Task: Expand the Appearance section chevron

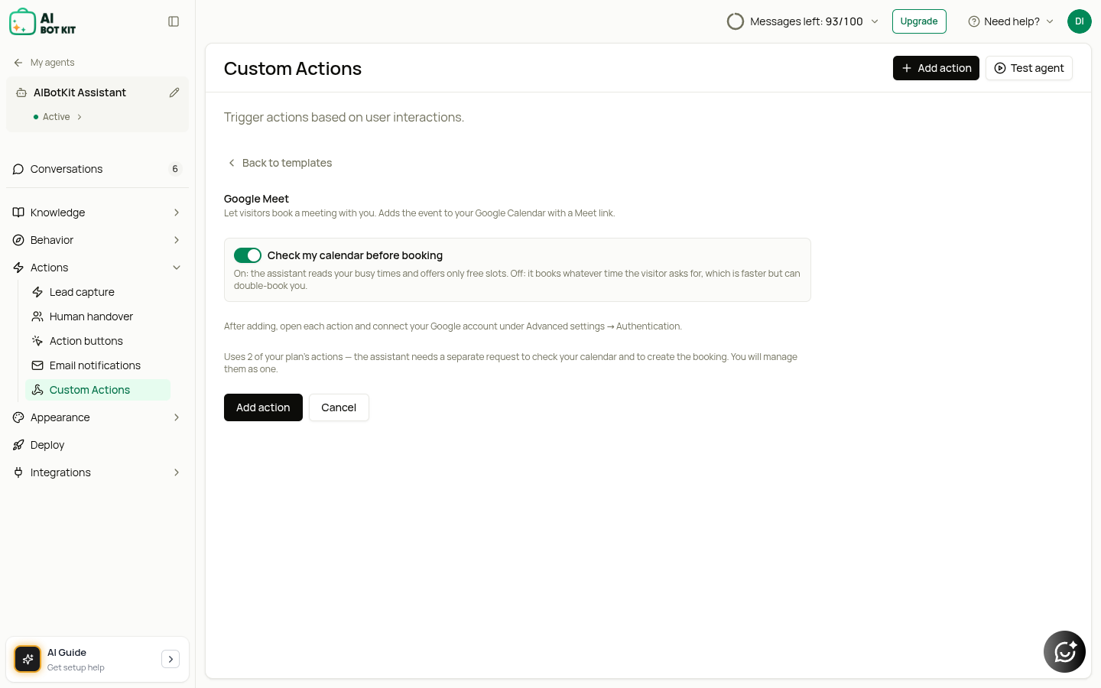Action: coord(177,417)
